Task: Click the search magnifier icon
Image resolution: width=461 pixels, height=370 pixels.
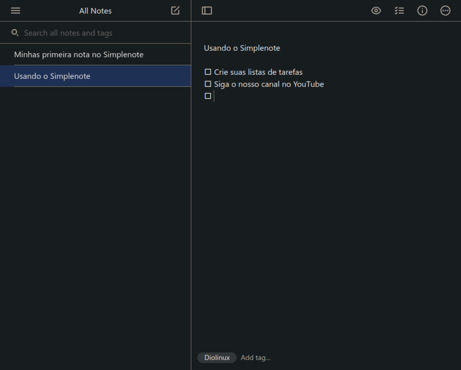Action: click(x=15, y=33)
